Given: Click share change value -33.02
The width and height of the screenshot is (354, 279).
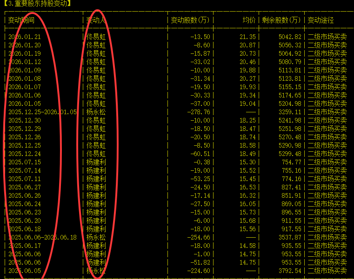Looking at the screenshot, I should 200,62.
